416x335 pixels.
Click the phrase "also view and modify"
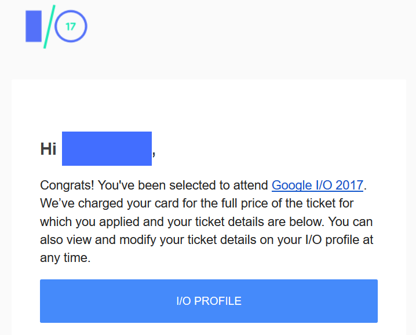(x=98, y=240)
